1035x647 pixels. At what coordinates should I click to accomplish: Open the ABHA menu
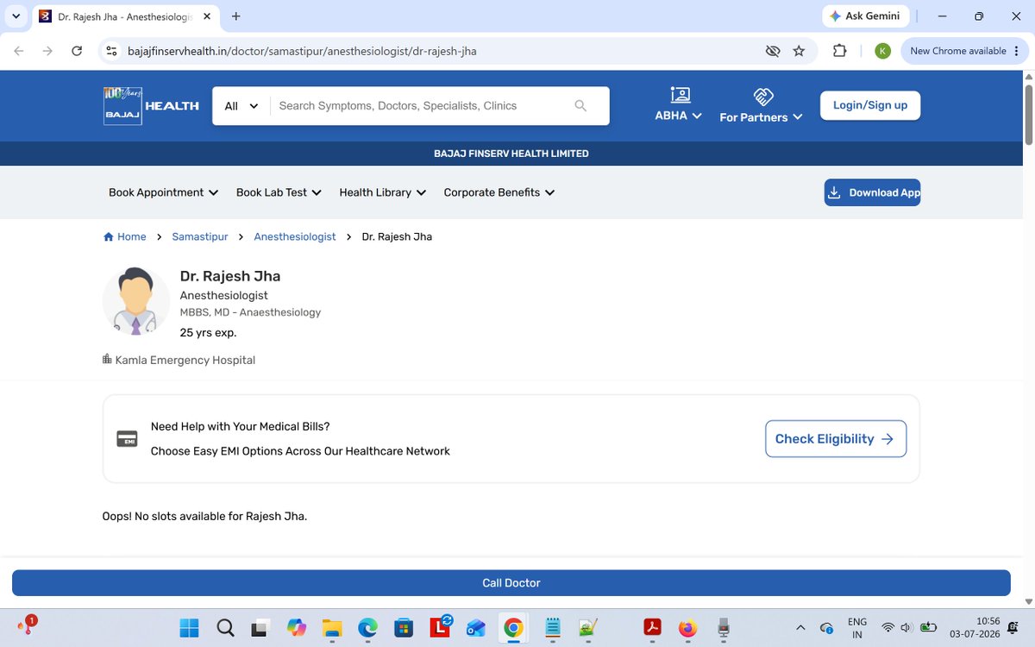point(679,105)
